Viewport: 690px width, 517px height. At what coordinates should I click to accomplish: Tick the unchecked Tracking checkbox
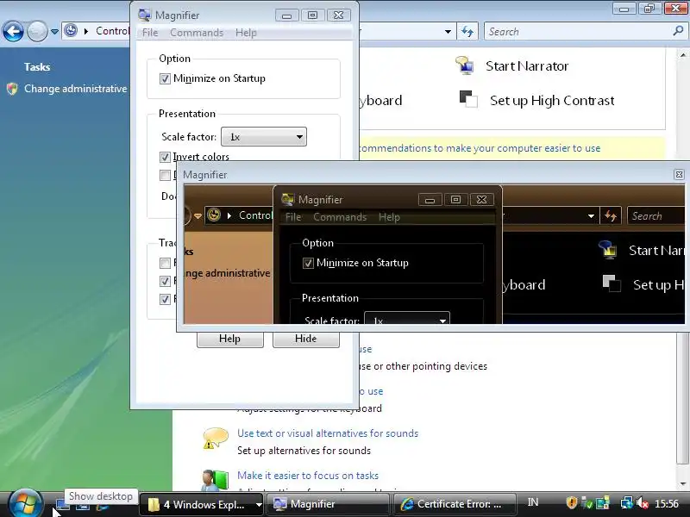[165, 263]
